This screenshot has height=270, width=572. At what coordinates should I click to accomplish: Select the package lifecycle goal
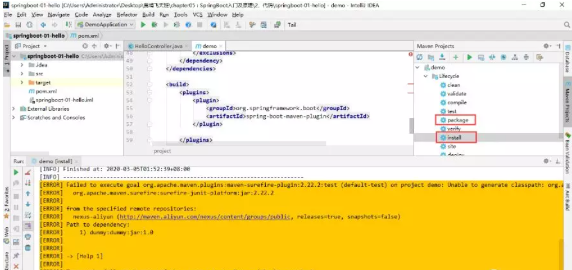(x=454, y=120)
